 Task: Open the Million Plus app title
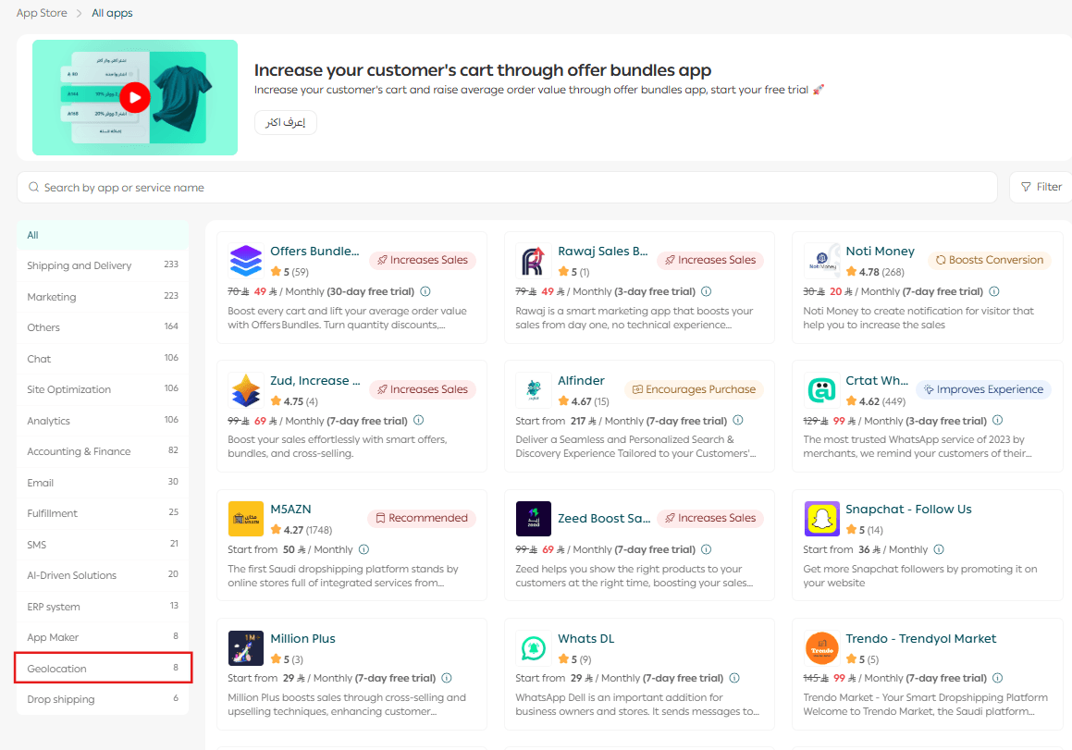click(x=302, y=639)
